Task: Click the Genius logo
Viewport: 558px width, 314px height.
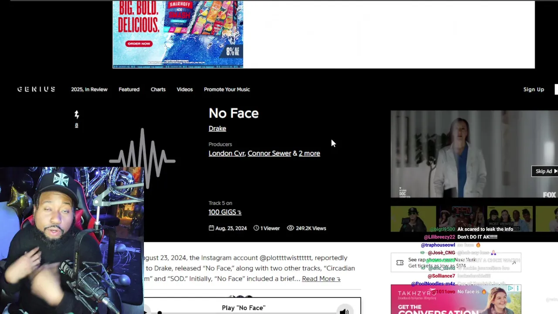Action: (x=36, y=89)
